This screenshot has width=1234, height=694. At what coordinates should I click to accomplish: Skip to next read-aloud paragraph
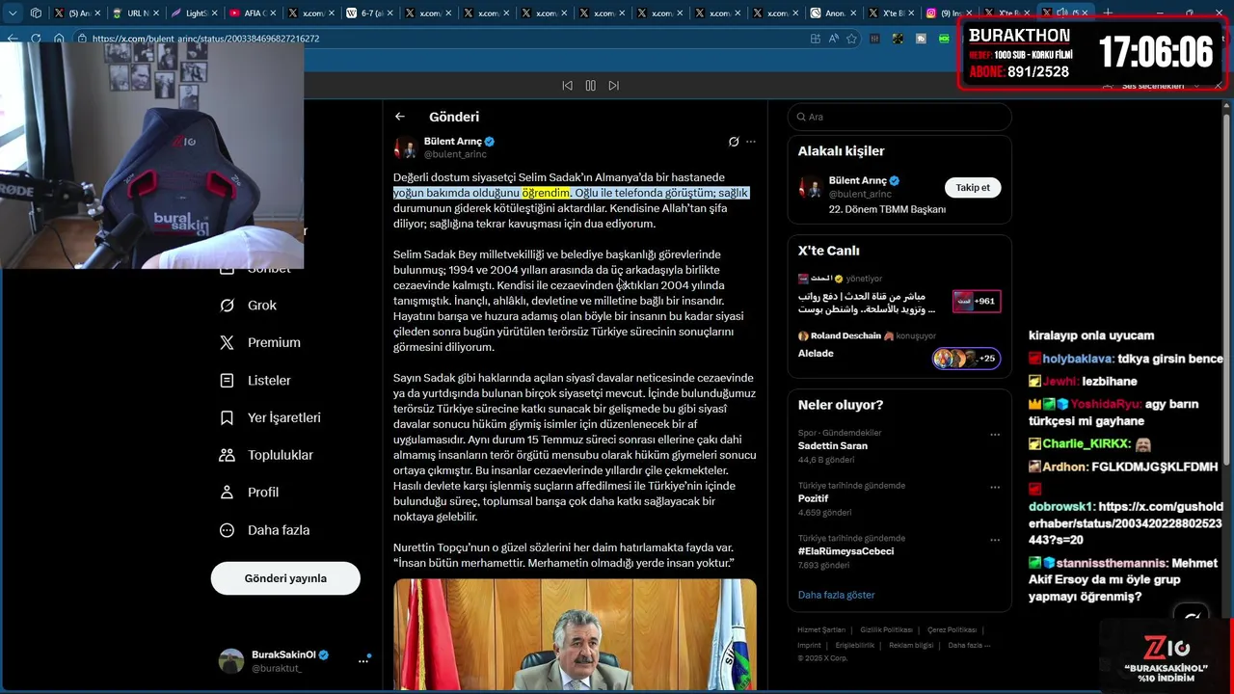[x=613, y=86]
